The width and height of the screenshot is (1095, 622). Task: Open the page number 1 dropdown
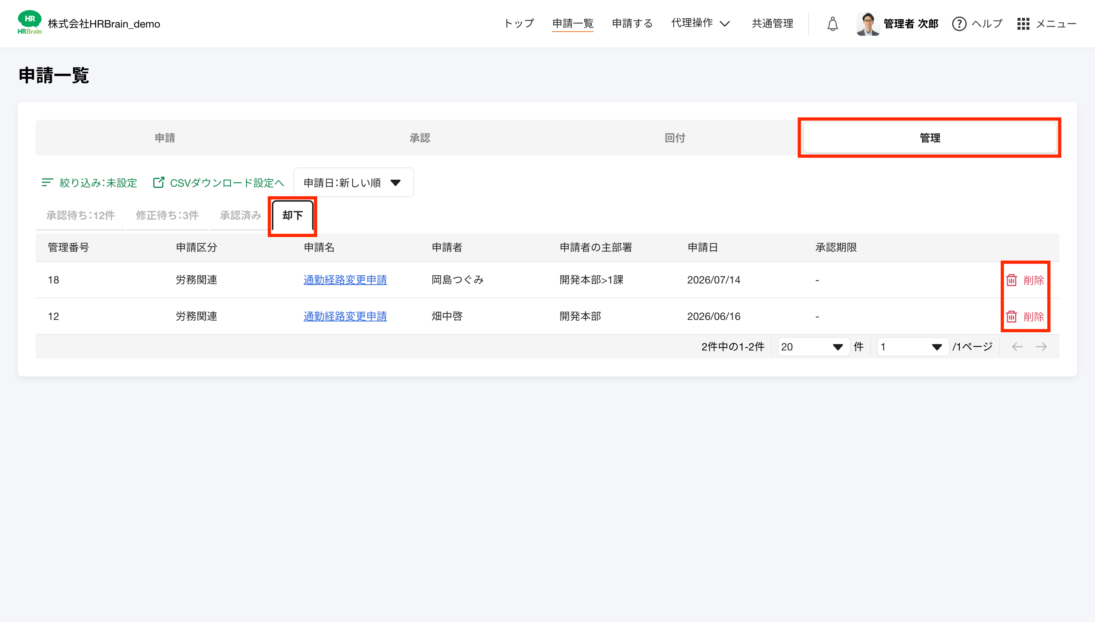pos(912,346)
